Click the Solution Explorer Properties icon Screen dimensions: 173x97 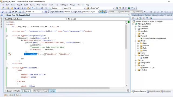coord(133,19)
